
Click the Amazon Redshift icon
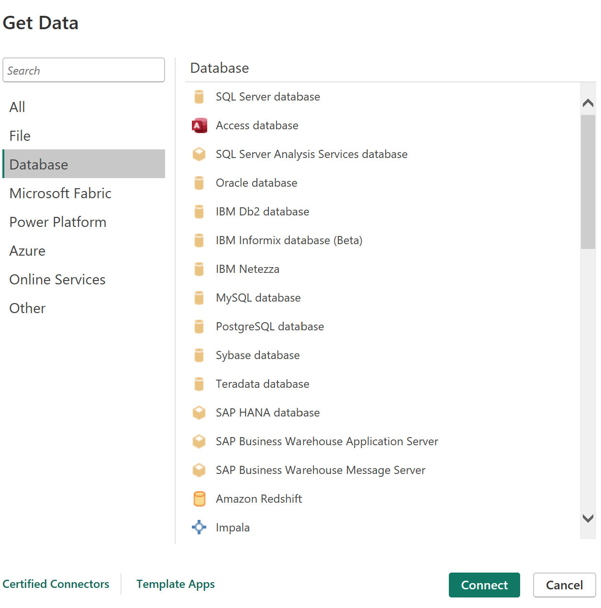(199, 499)
